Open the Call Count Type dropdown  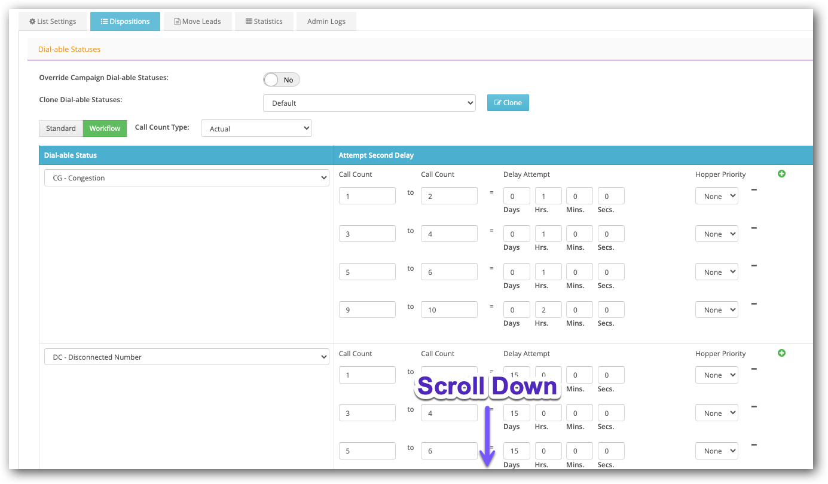tap(256, 128)
